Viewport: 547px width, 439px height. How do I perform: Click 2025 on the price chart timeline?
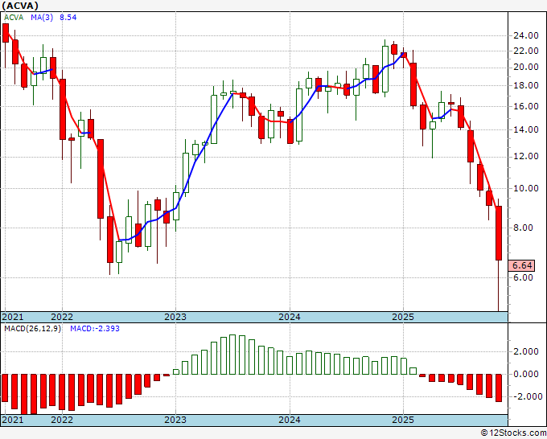(403, 317)
